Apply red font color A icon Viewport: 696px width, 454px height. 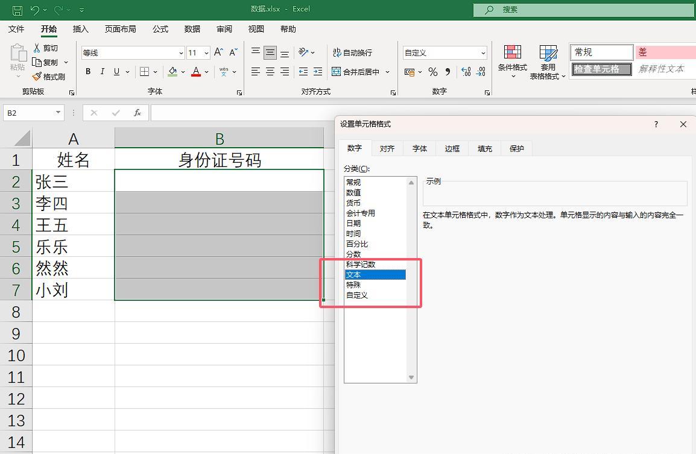pyautogui.click(x=196, y=72)
